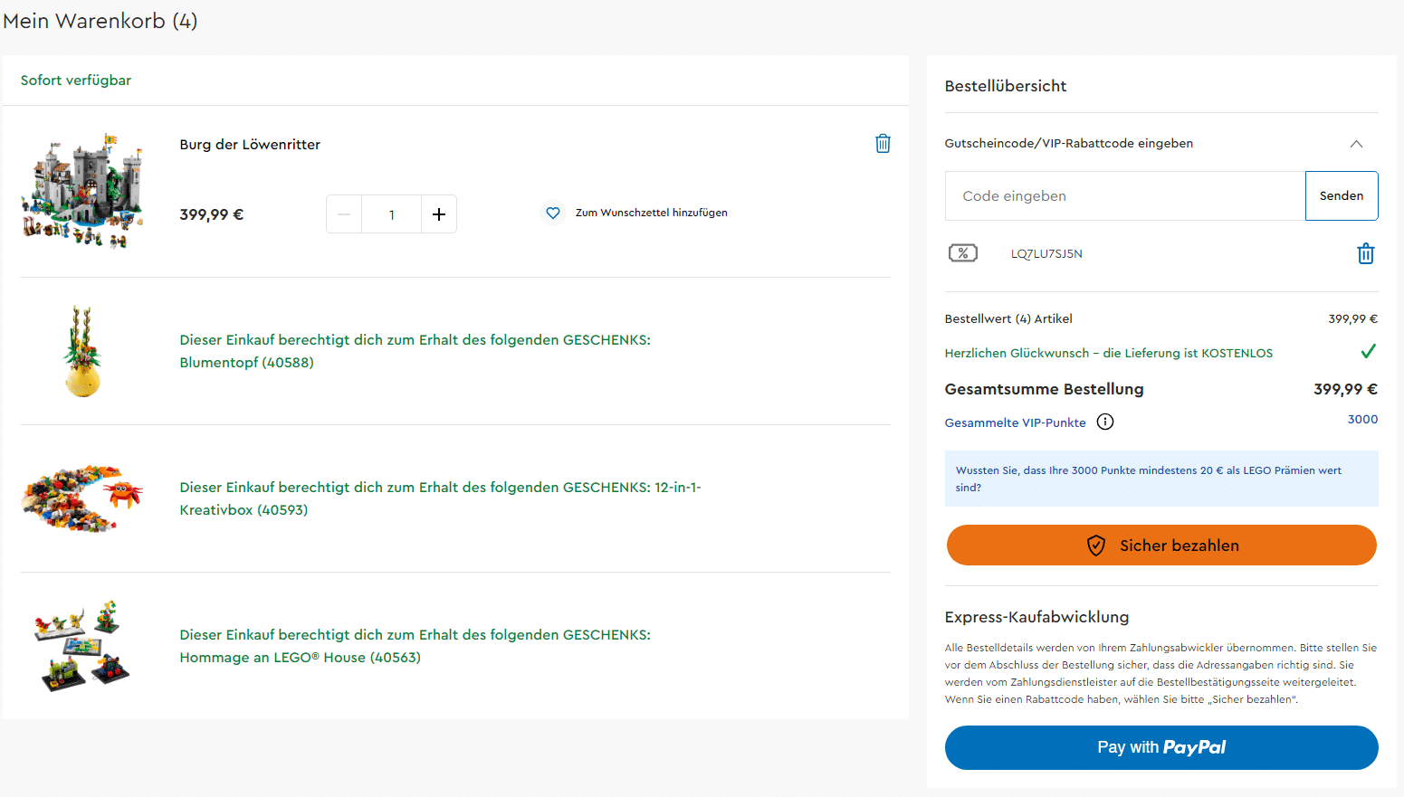
Task: Click coupon code text LQ7LU7SJ5N
Action: coord(1046,254)
